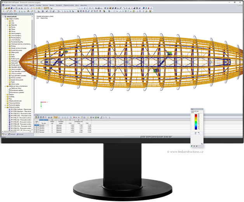Viewport: 244px width, 202px height.
Task: Click the Open file toolbar icon
Action: [x=6, y=8]
